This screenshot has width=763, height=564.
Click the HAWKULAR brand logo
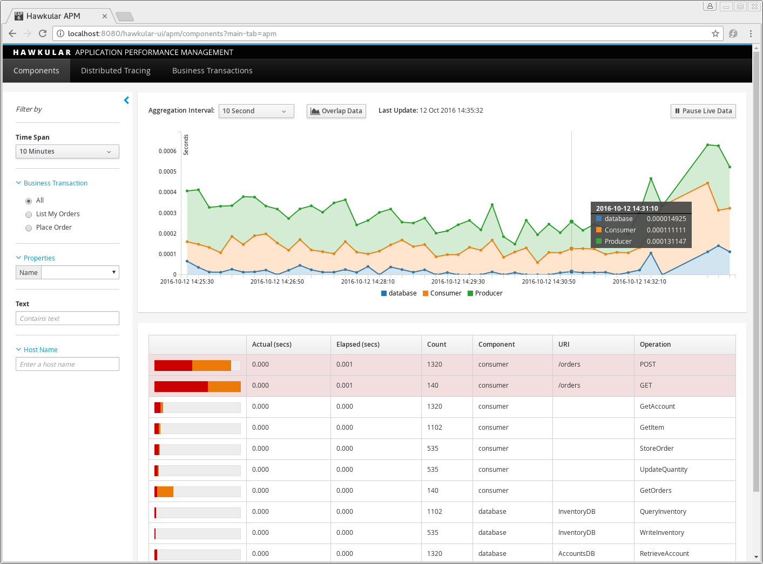coord(42,52)
